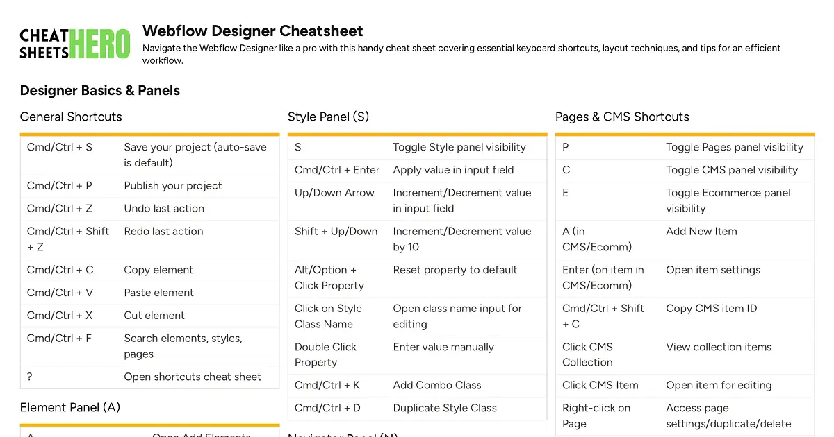Open the Style Panel (S) section
The width and height of the screenshot is (834, 437).
coord(328,117)
